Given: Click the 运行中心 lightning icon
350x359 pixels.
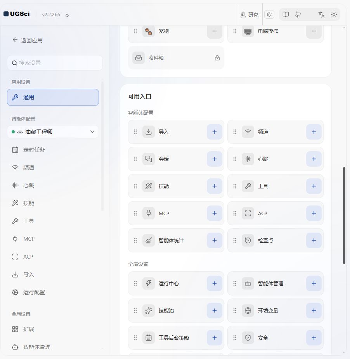Looking at the screenshot, I should click(149, 283).
